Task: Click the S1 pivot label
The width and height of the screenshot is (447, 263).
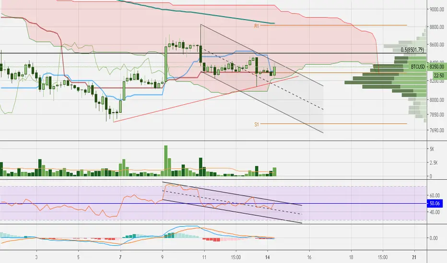Action: point(257,124)
